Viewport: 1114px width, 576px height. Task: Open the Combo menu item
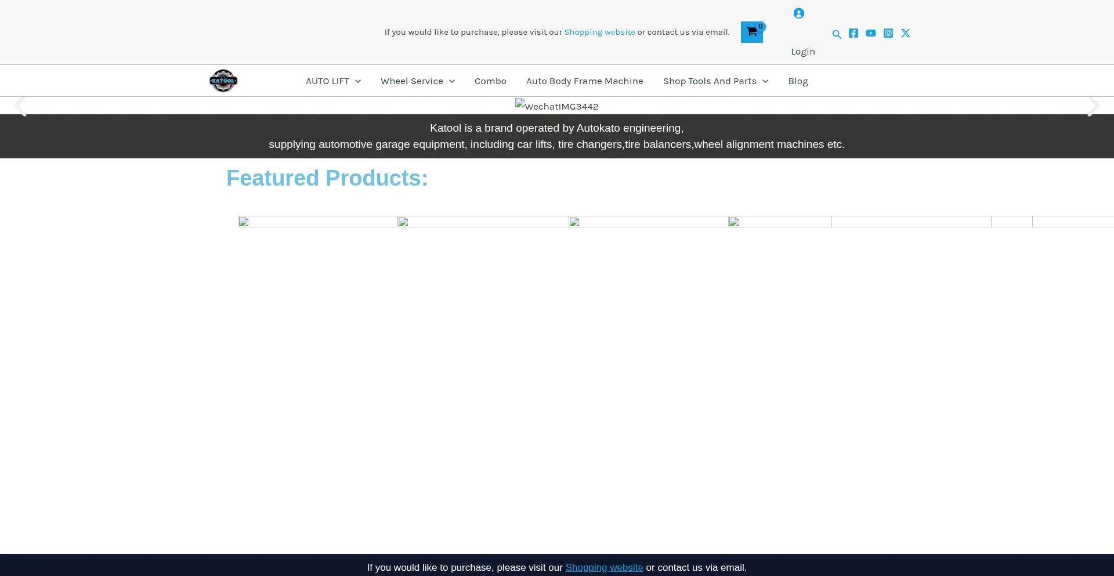coord(490,81)
